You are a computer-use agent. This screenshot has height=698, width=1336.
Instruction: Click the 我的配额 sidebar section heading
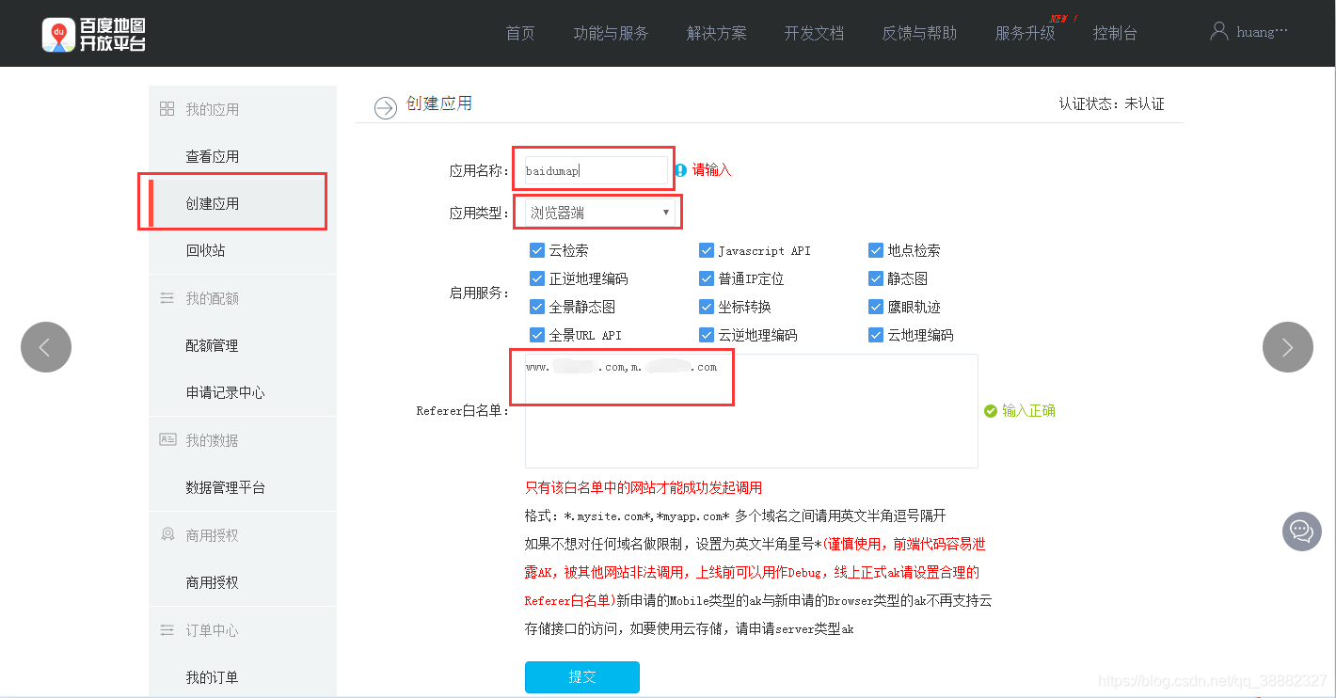coord(212,298)
